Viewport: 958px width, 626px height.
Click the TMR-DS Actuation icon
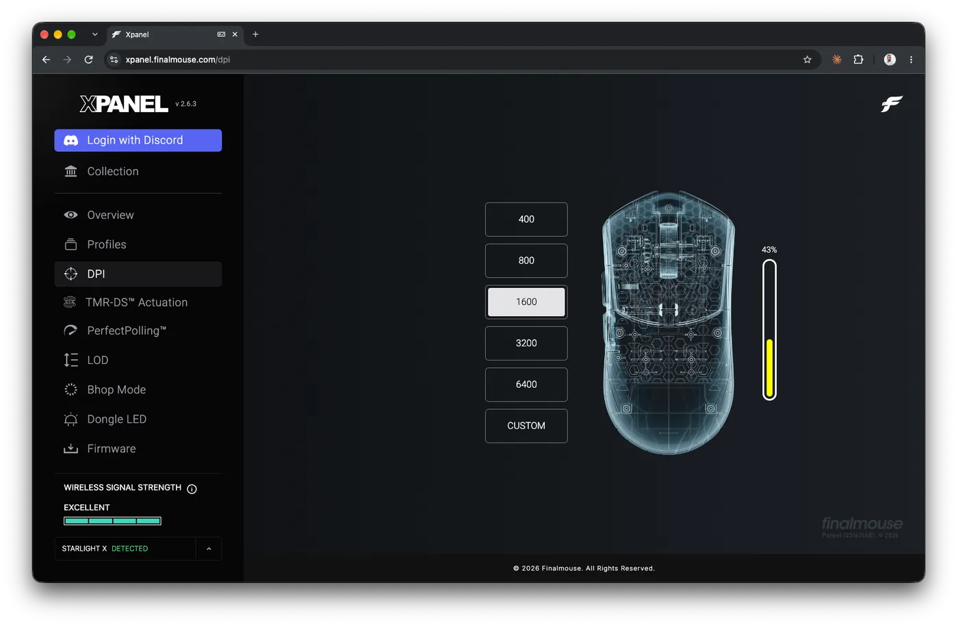click(x=70, y=302)
